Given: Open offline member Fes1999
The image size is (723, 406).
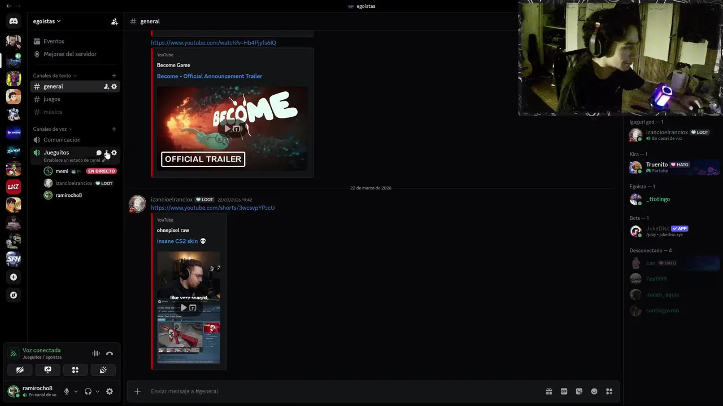Looking at the screenshot, I should [674, 279].
